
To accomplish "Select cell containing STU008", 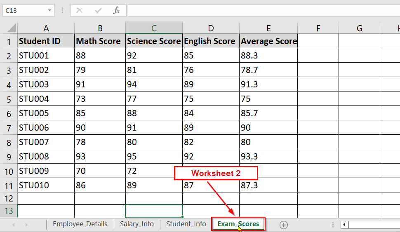I will click(46, 156).
